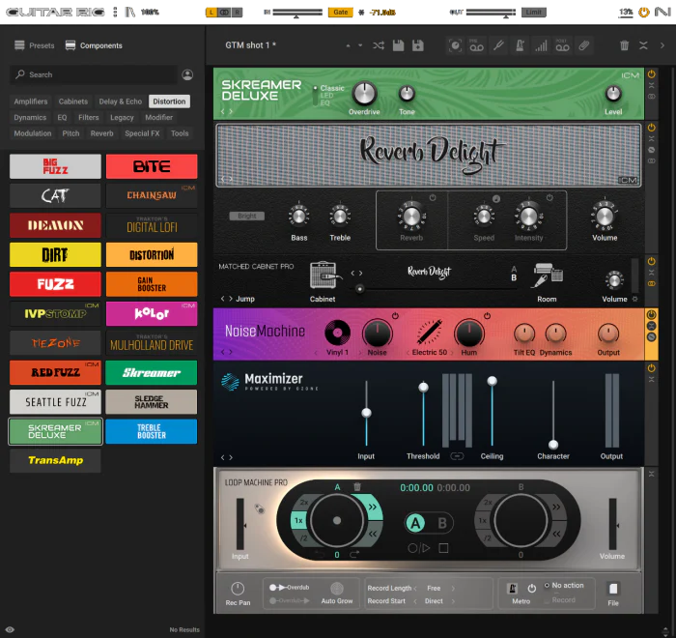This screenshot has height=638, width=676.
Task: Clear loop A with the trash icon
Action: (357, 487)
